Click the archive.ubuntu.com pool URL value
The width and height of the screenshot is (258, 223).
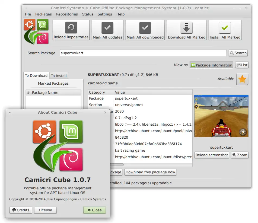point(154,131)
